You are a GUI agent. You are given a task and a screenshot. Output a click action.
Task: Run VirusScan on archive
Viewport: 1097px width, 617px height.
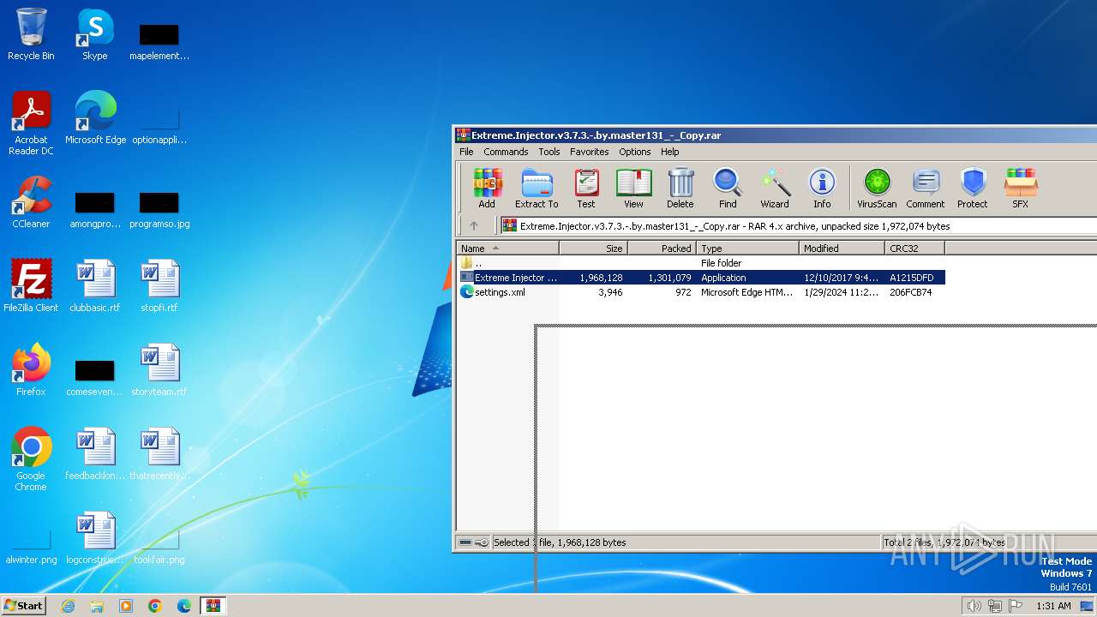pos(877,189)
